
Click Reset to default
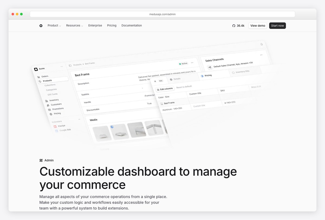(x=184, y=87)
